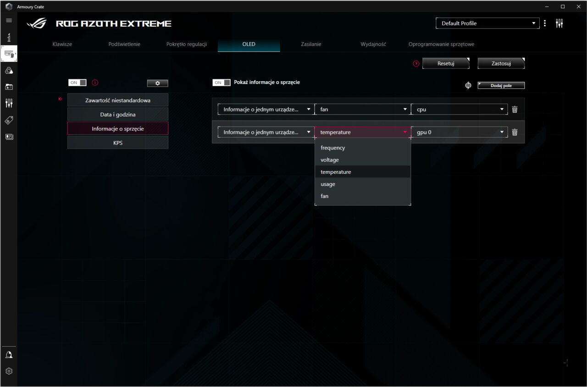
Task: Open Armoury Crate settings gear in sidebar
Action: pos(9,371)
